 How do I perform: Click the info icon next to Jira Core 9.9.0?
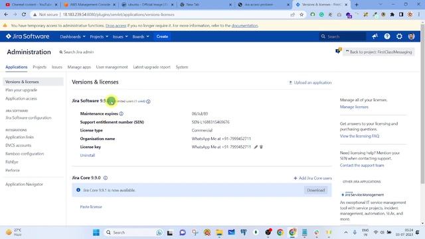(106, 178)
